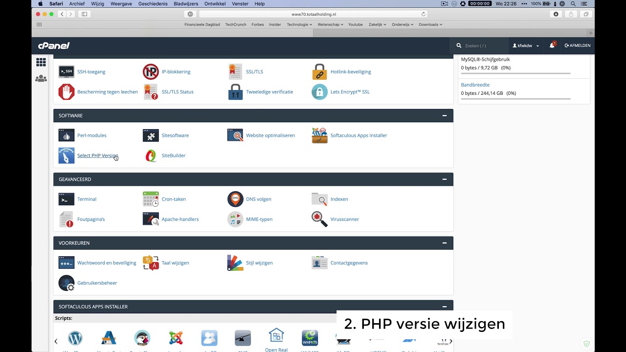
Task: Open the Ontwikkel menu
Action: [216, 3]
